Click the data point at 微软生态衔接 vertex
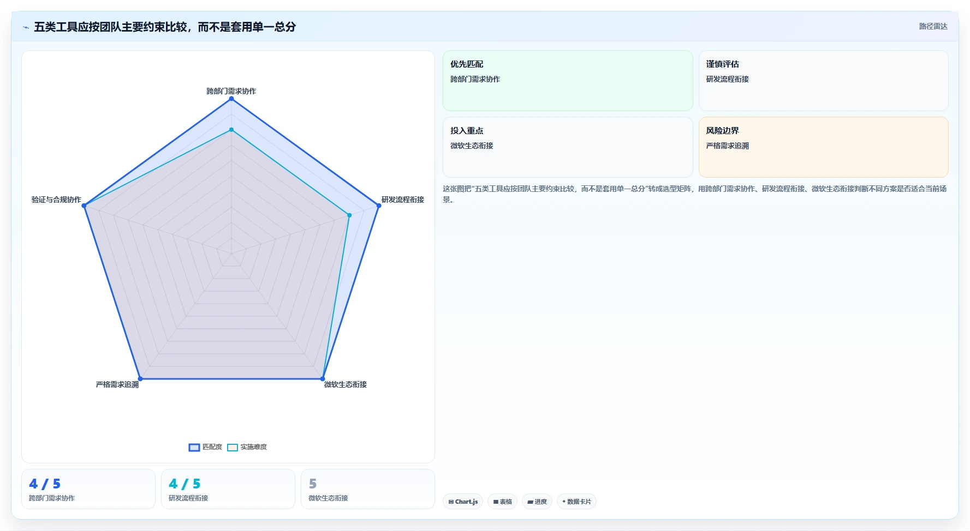Image resolution: width=970 pixels, height=531 pixels. point(323,378)
